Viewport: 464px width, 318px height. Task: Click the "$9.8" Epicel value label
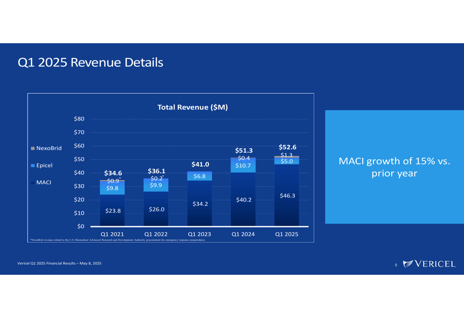(x=112, y=188)
